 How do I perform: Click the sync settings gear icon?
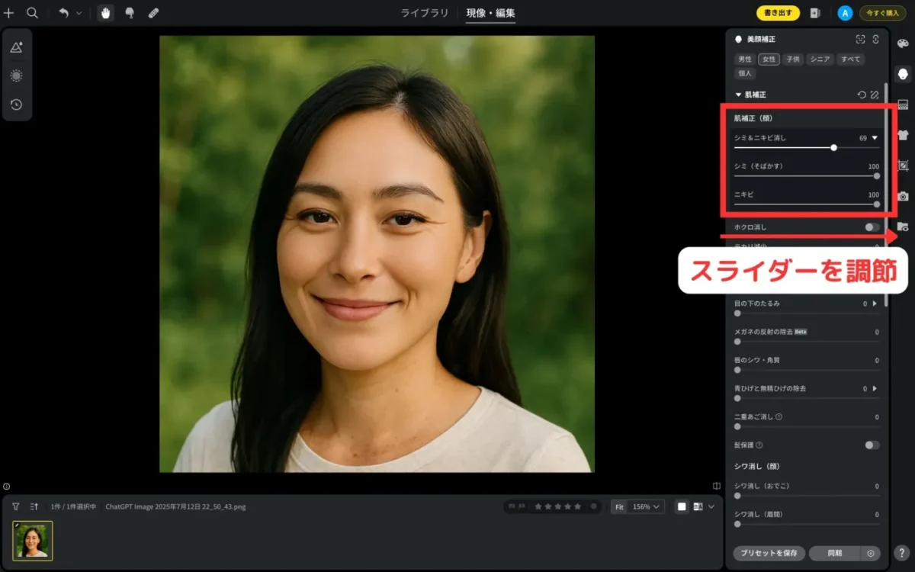[870, 554]
